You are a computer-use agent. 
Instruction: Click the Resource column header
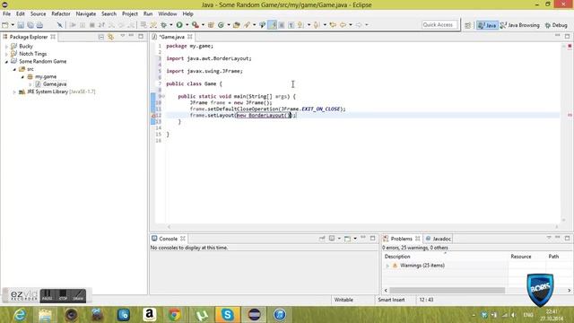520,257
